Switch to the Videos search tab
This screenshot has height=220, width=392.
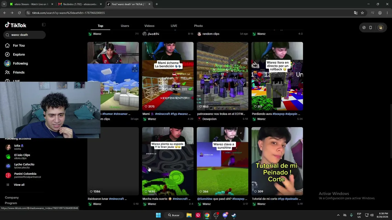click(149, 26)
